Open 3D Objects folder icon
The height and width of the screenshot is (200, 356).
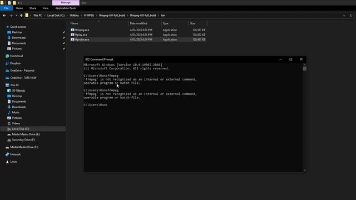coord(9,91)
